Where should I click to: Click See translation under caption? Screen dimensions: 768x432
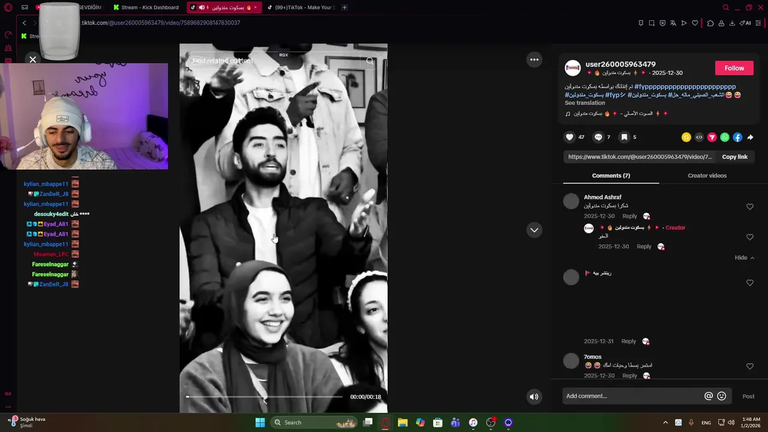[x=584, y=103]
